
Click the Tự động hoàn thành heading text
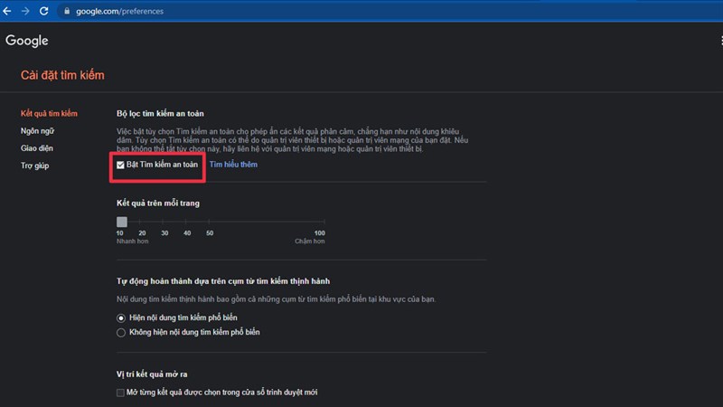coord(223,281)
